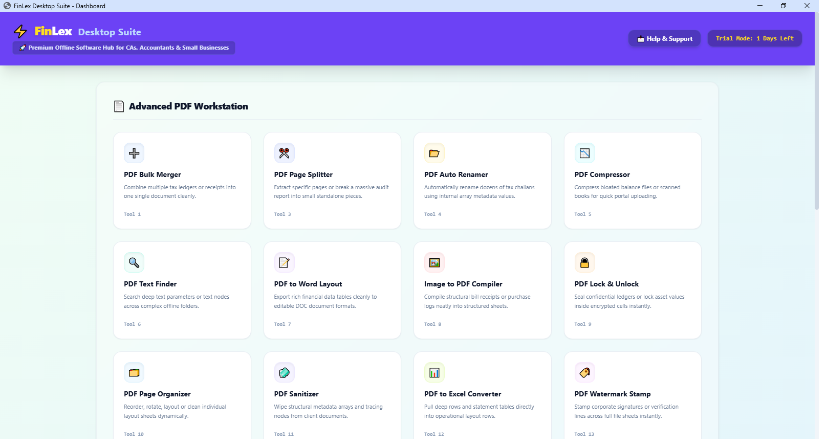Click the Trial Mode: 1 Days Left badge
The width and height of the screenshot is (827, 446).
(754, 38)
